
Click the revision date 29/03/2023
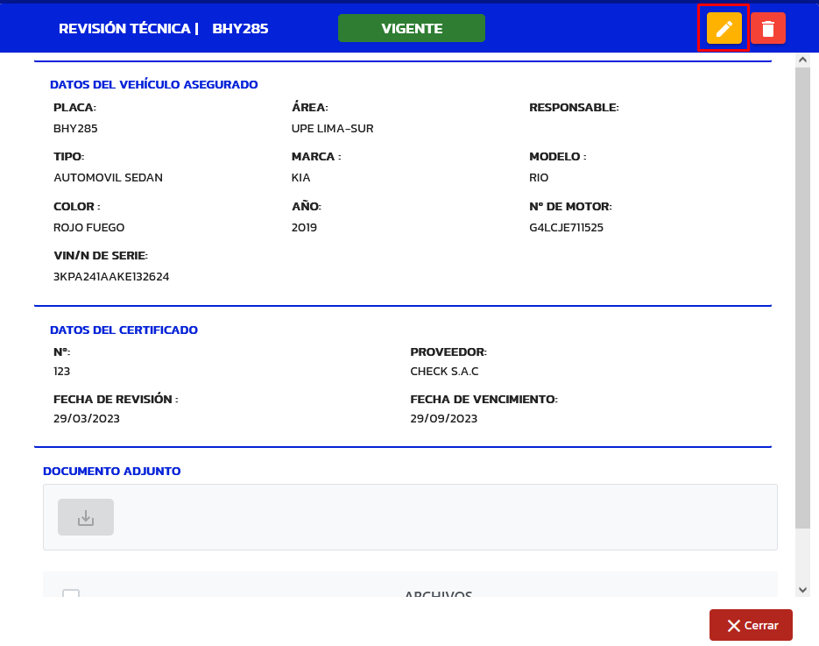86,419
